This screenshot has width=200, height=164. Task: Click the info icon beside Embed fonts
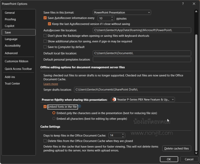point(79,106)
